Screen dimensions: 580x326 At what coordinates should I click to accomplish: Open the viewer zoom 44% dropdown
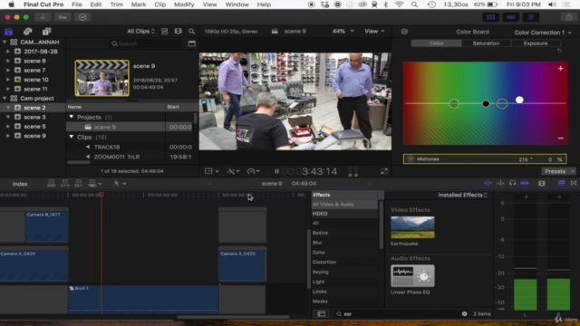[x=343, y=31]
